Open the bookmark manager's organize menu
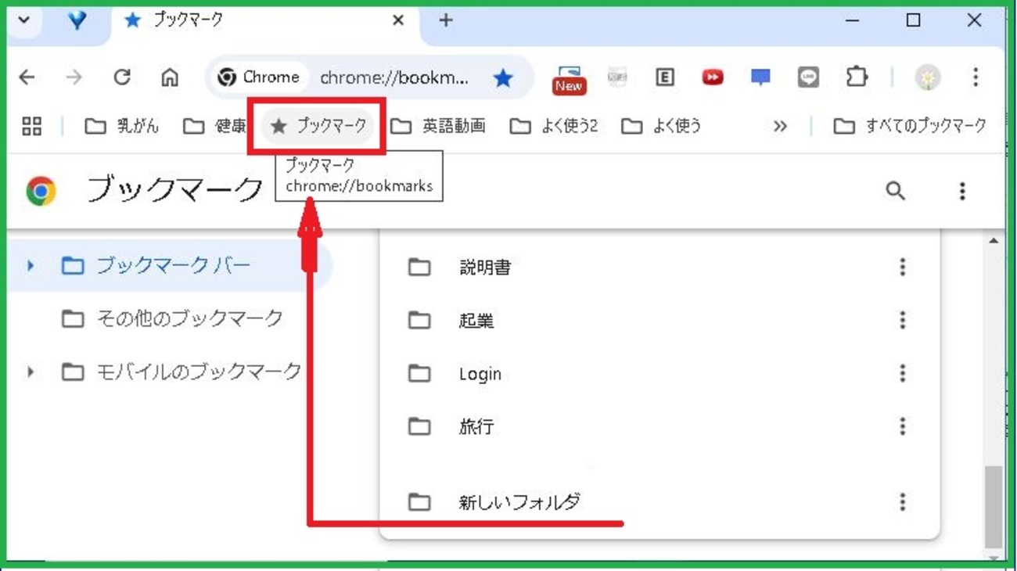The height and width of the screenshot is (571, 1017). 962,190
